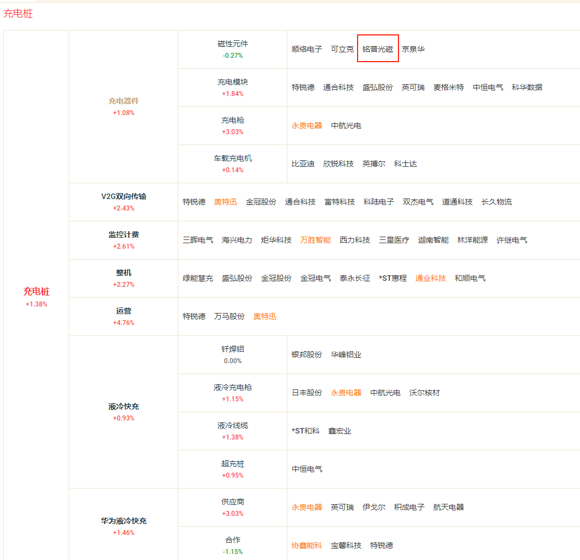
Task: Select stock 银邦股份
Action: click(x=307, y=354)
